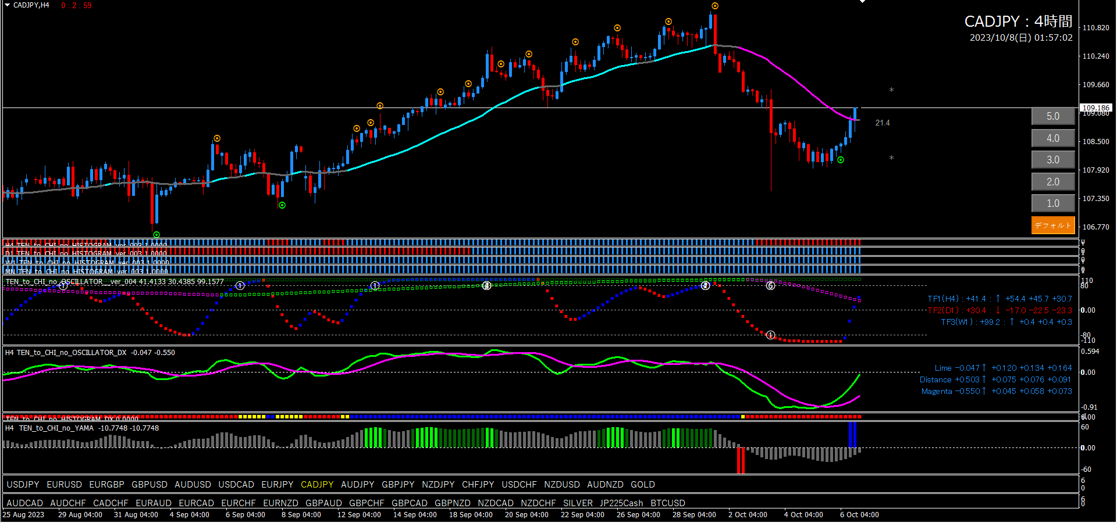Load EURCHF chart
The image size is (1117, 523).
(239, 503)
